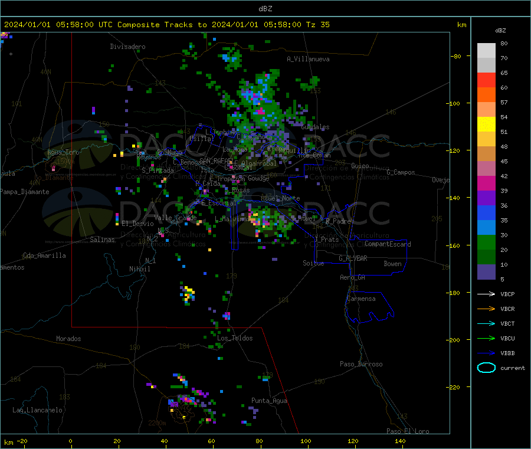
Task: Click the 'Lag.Llancanelo' map label
Action: tap(37, 411)
